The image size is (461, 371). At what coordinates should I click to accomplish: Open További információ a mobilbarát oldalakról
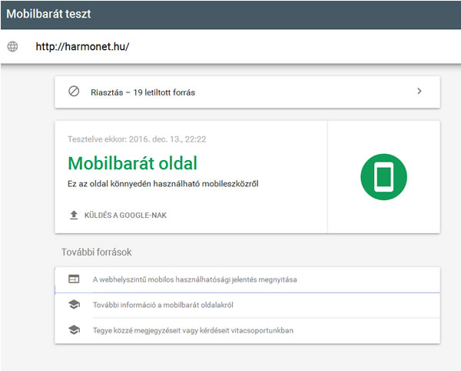click(163, 305)
